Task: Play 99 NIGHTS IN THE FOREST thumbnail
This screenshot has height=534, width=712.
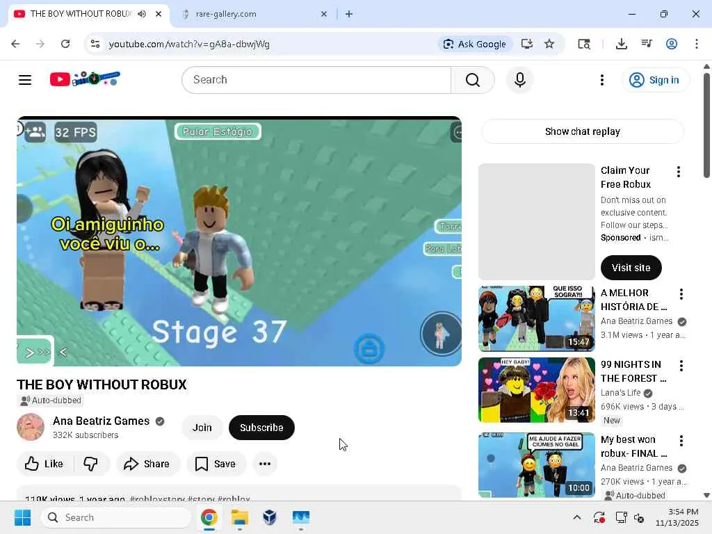Action: coord(536,390)
